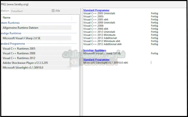
Task: Click bottom Standard Programme heading in log
Action: point(96,60)
